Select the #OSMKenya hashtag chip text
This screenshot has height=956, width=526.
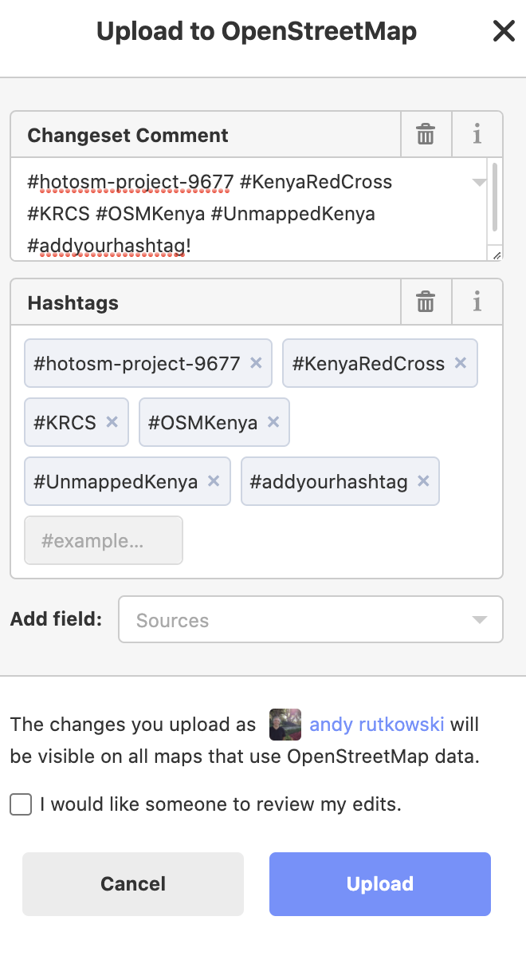(202, 422)
